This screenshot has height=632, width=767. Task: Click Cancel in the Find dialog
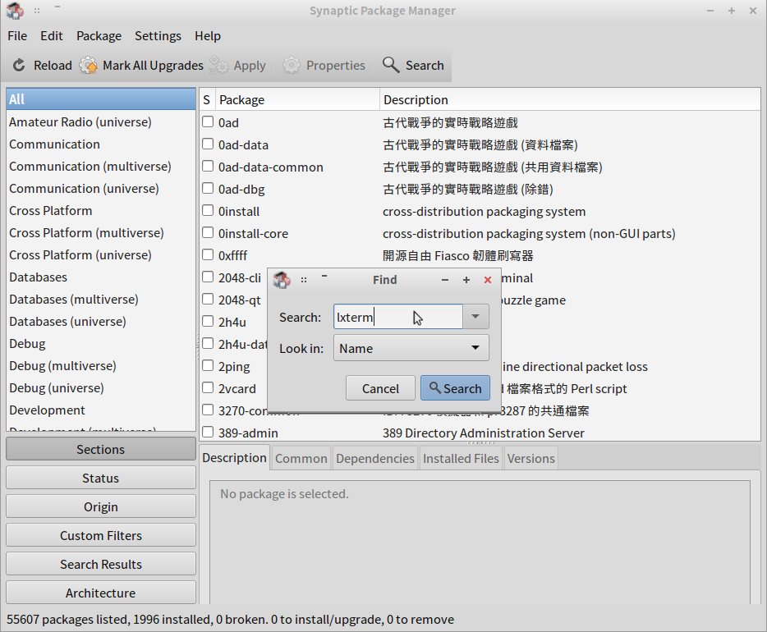[x=380, y=388]
